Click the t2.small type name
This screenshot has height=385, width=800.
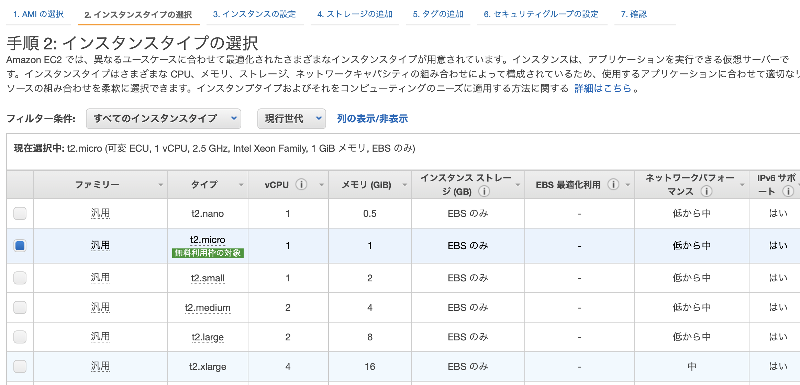(x=208, y=278)
